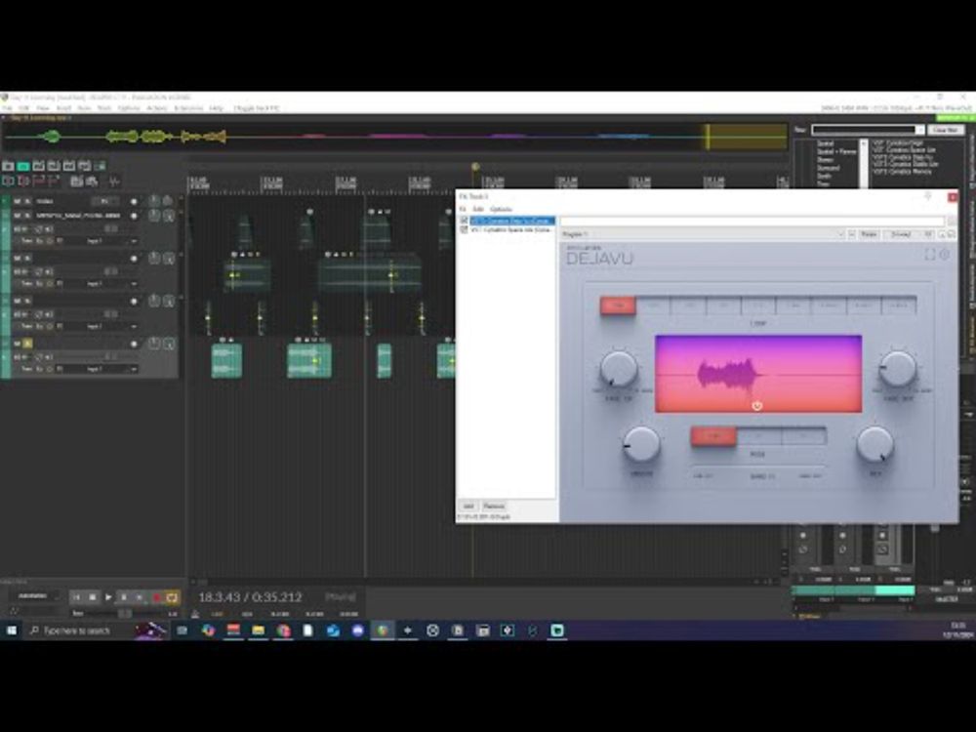Viewport: 976px width, 732px height.
Task: Open FX button on the Video track
Action: (104, 201)
